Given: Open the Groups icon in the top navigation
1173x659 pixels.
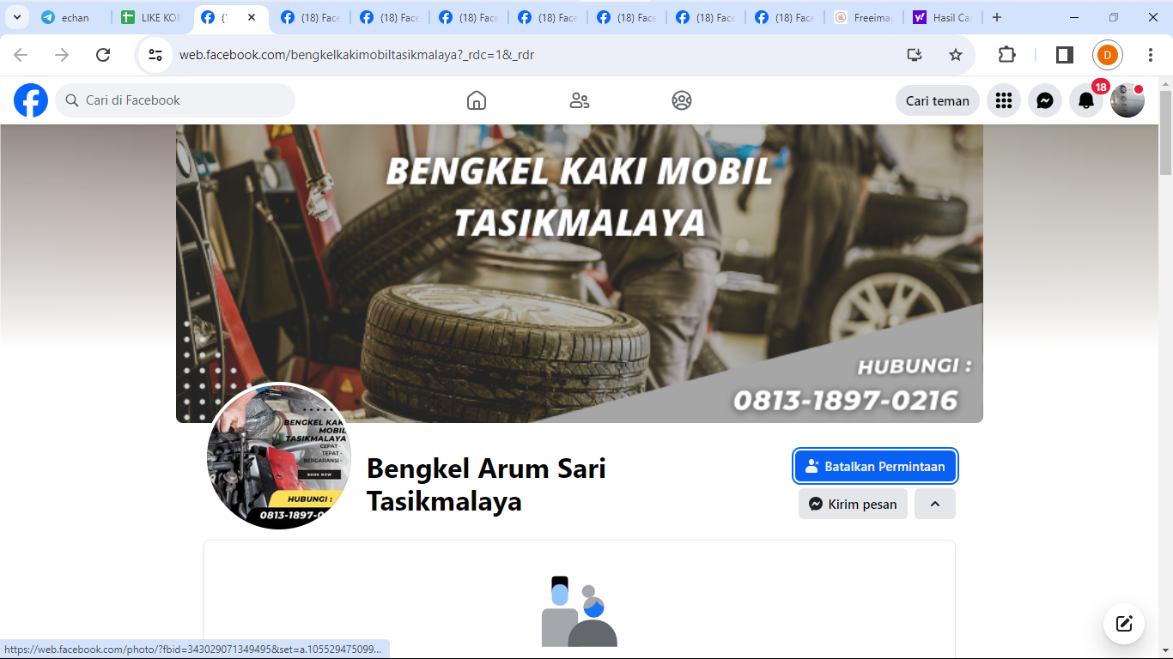Looking at the screenshot, I should 682,100.
